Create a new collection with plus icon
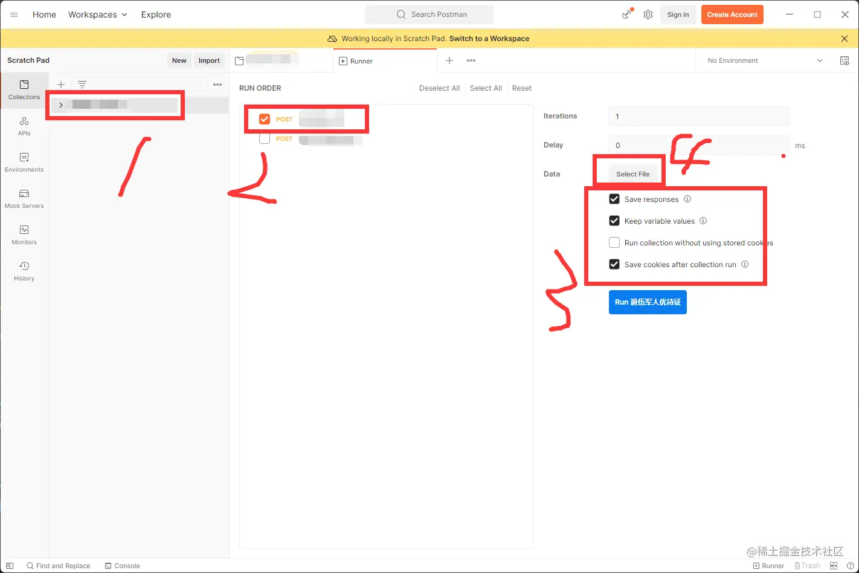The height and width of the screenshot is (573, 859). (61, 85)
